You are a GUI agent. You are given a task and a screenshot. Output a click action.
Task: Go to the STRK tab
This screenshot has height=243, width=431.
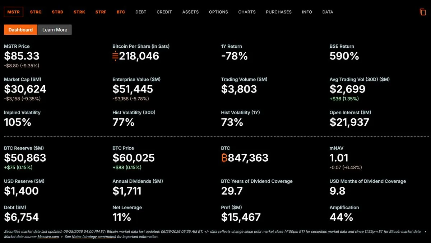point(79,12)
